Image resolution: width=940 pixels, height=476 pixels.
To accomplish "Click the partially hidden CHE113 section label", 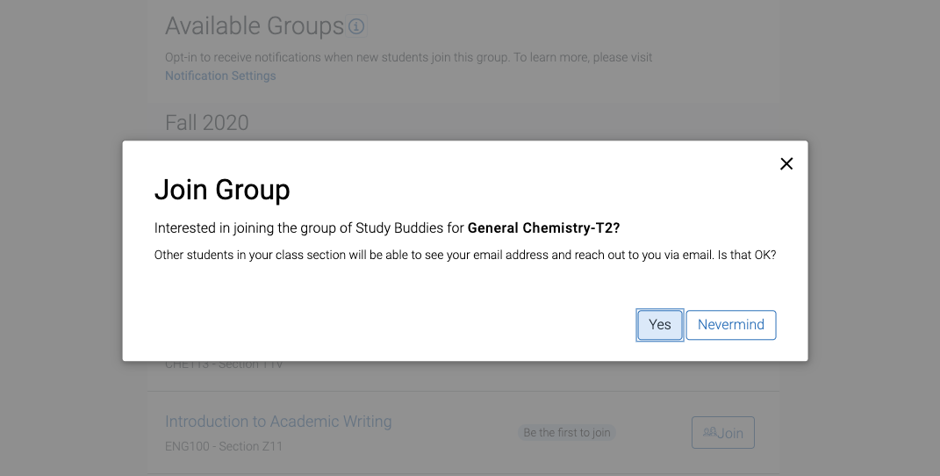I will point(224,365).
